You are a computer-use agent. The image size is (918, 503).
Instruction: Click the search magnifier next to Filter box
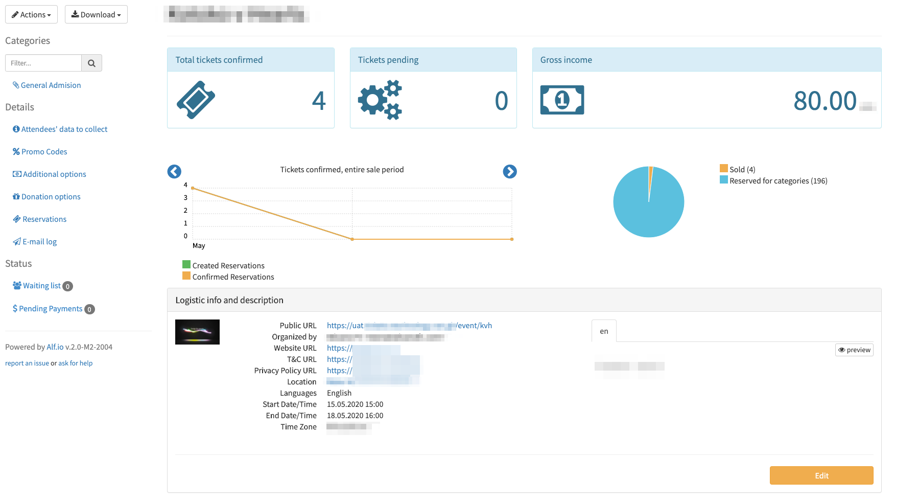91,63
